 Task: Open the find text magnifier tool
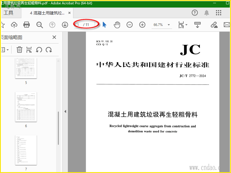pyautogui.click(x=40, y=25)
